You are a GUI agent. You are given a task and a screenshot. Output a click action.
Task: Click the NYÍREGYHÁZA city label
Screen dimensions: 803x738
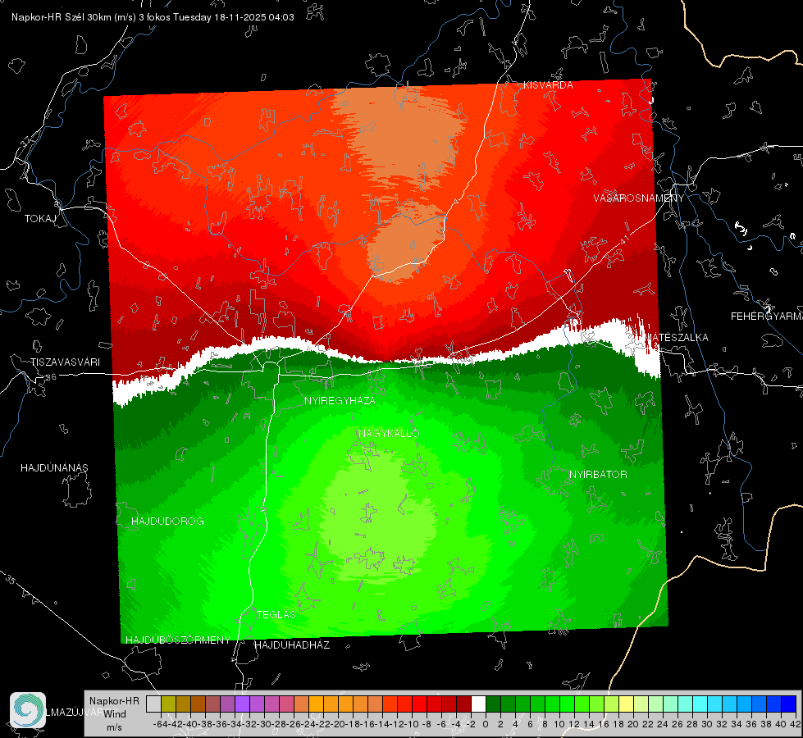[x=340, y=400]
